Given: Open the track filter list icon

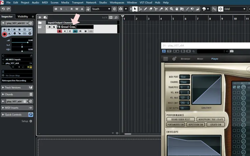Looking at the screenshot, I should click(111, 17).
